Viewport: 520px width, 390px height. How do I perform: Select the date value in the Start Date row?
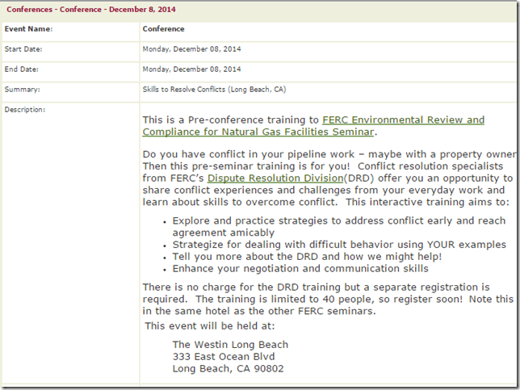191,49
